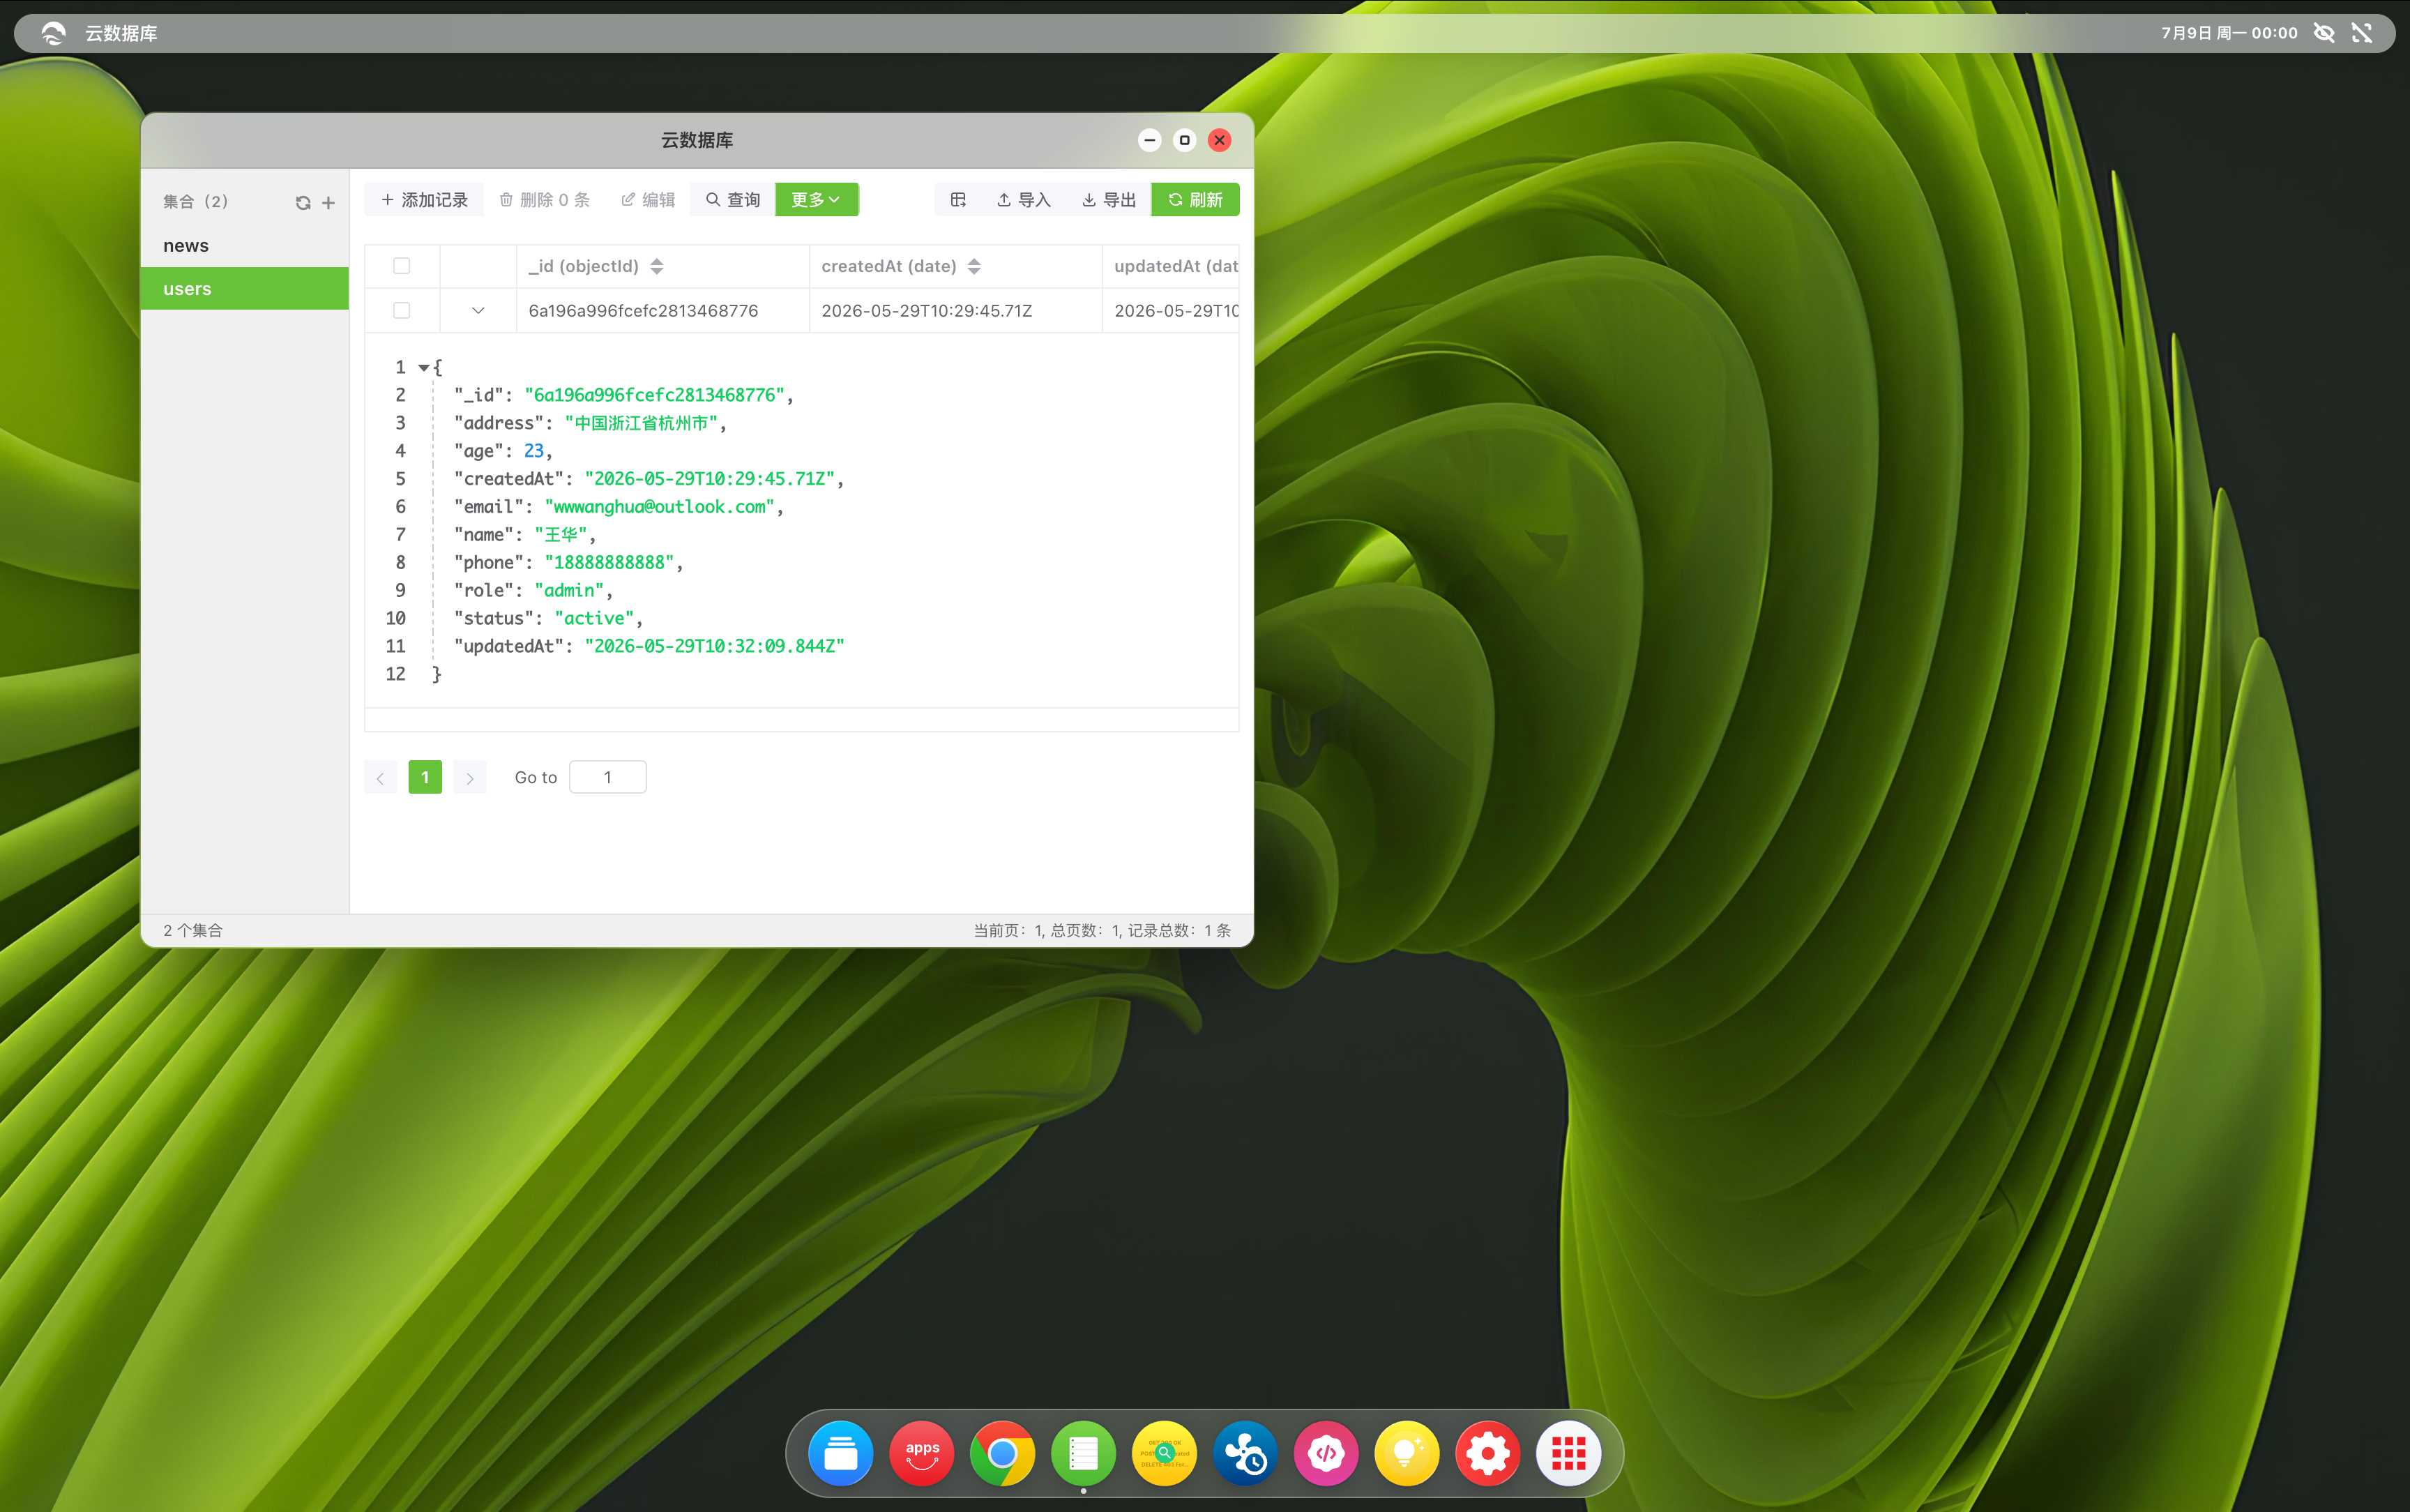Maximize the 云数据库 window

(x=1185, y=140)
